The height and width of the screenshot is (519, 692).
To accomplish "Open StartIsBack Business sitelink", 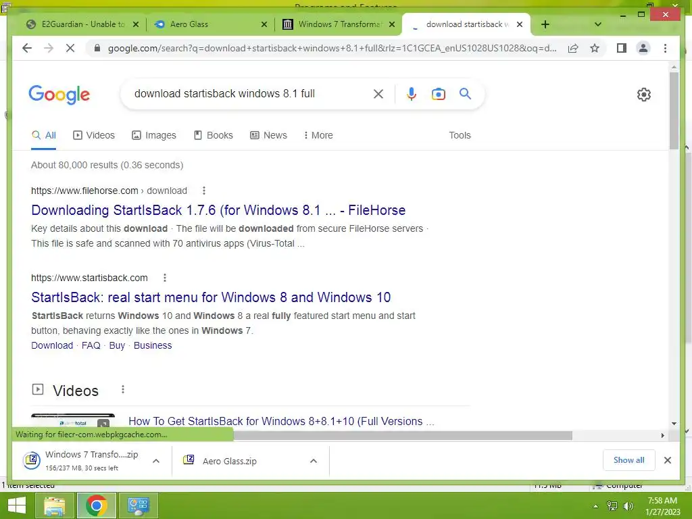I will [x=153, y=345].
